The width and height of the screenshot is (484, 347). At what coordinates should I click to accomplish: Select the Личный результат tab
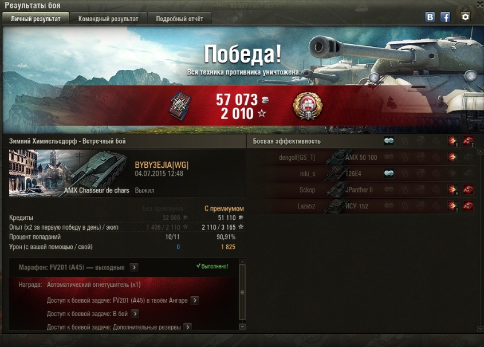point(36,19)
